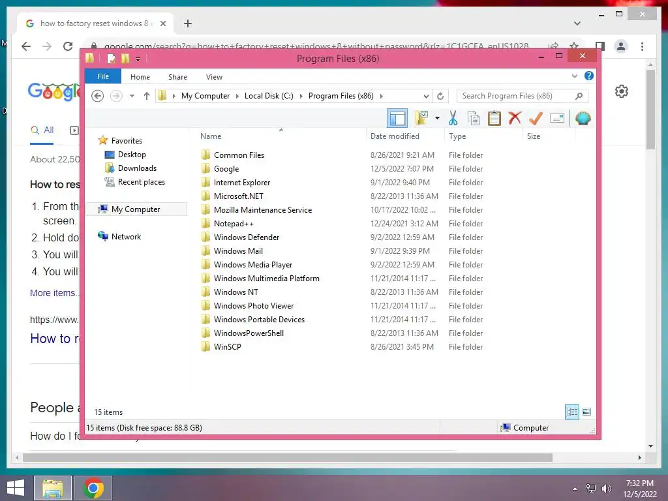Open the blue Help question mark icon

coord(589,76)
